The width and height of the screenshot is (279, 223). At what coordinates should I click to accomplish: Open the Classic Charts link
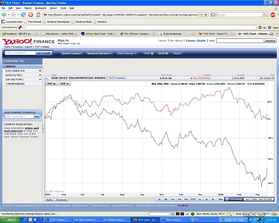tap(196, 41)
